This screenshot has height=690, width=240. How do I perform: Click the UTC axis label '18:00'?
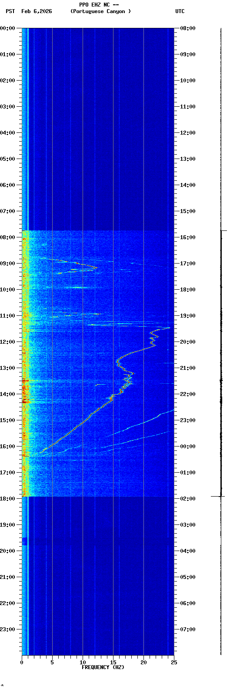click(188, 290)
